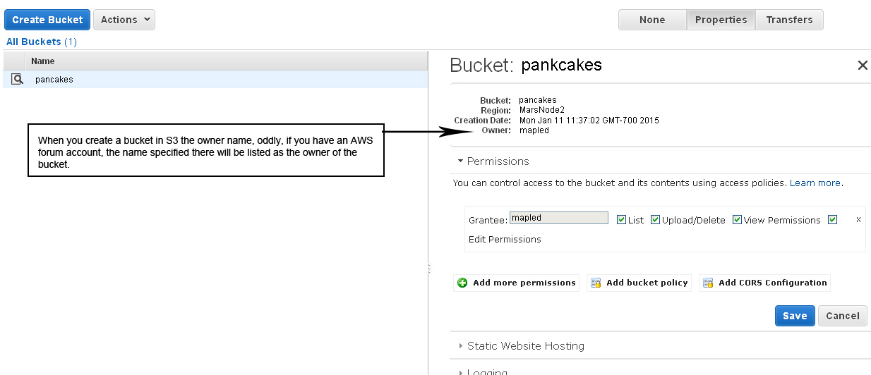Toggle the View Permissions checkbox
This screenshot has width=871, height=375.
pos(737,220)
